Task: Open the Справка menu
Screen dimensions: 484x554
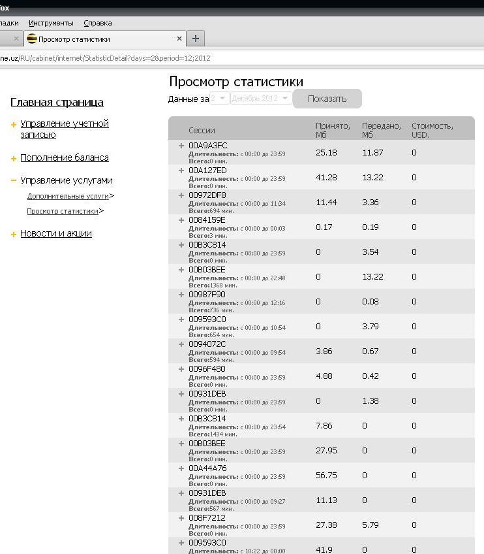Action: click(x=98, y=23)
